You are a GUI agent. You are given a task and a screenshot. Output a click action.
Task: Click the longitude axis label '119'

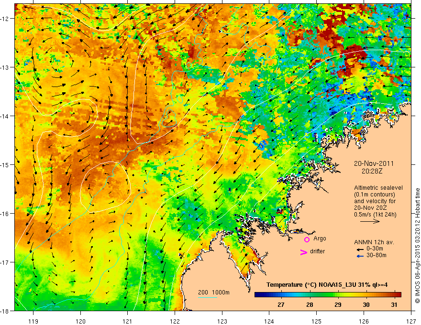[x=33, y=321]
